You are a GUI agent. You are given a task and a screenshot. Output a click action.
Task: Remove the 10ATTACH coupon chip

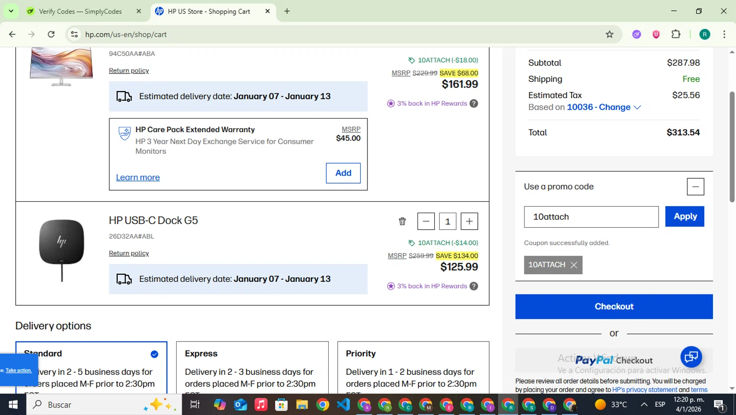(x=574, y=265)
